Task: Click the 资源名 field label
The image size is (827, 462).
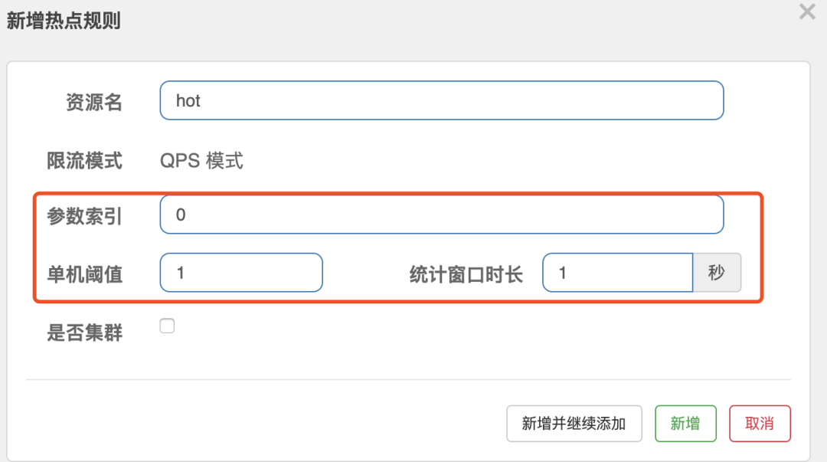Action: [94, 102]
